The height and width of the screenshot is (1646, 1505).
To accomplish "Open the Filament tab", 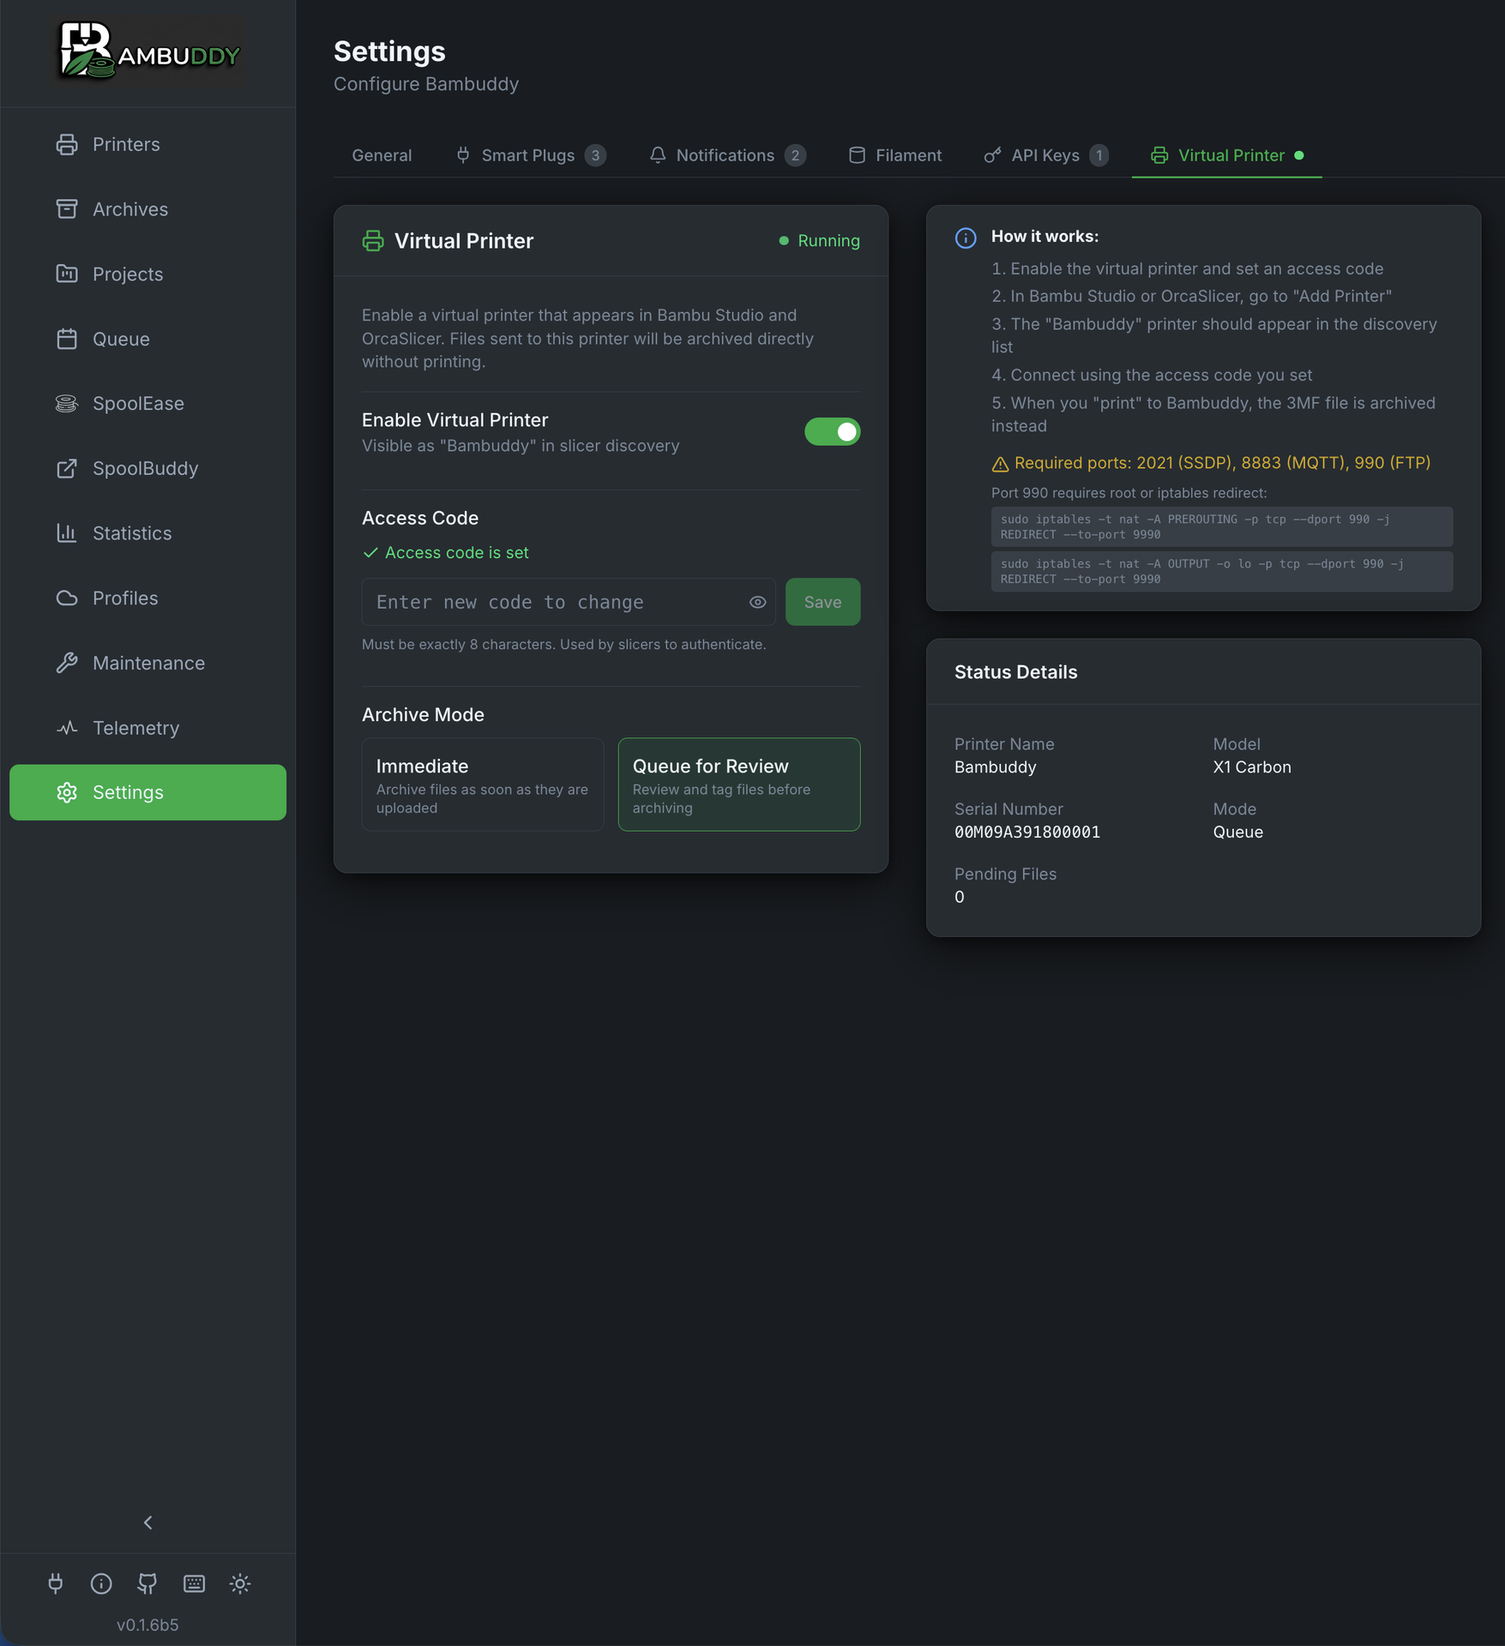I will [908, 155].
